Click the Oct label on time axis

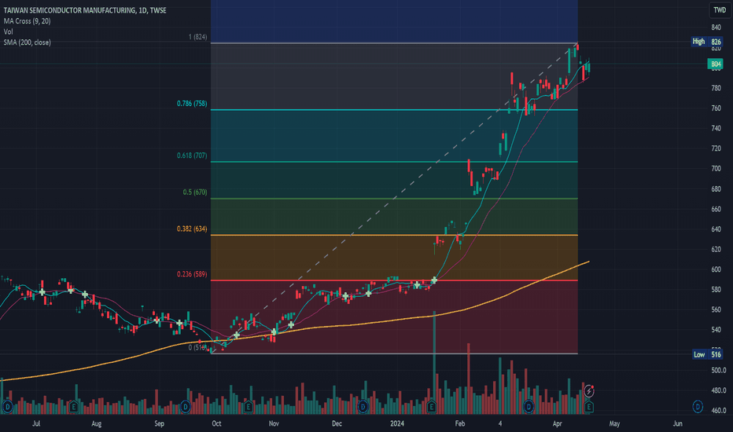tap(216, 423)
